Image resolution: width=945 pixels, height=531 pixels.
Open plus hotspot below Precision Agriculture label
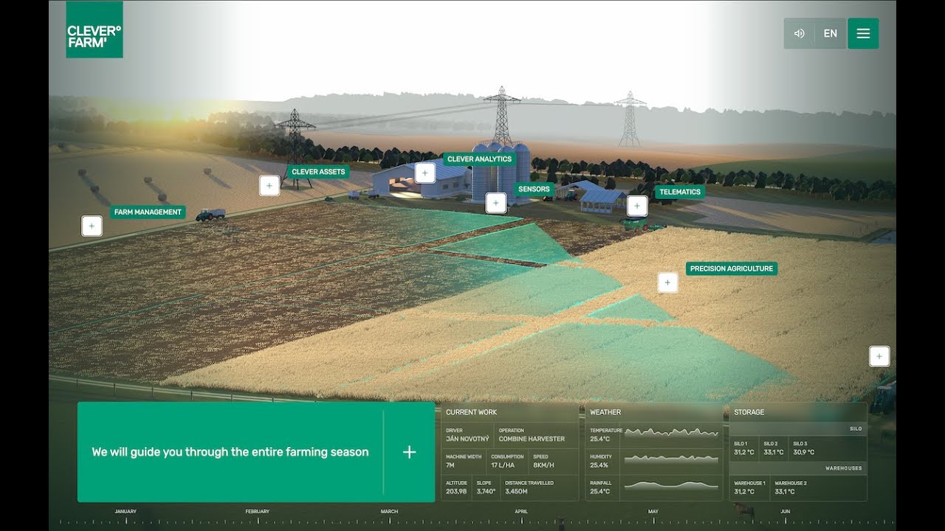coord(667,282)
